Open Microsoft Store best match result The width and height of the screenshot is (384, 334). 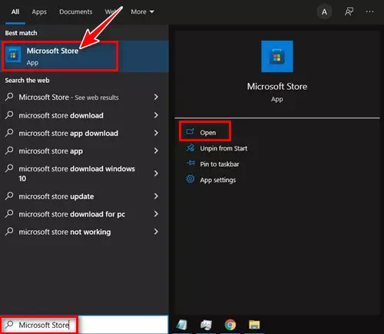point(84,56)
